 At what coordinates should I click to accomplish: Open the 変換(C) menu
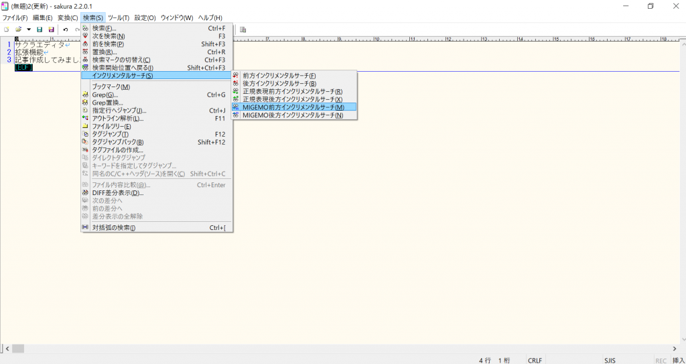click(x=68, y=18)
